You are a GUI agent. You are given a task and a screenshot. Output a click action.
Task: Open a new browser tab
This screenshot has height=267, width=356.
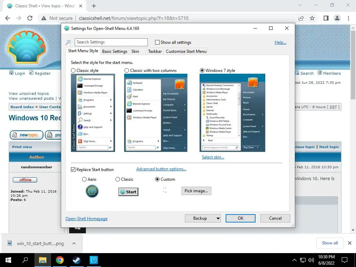point(94,6)
